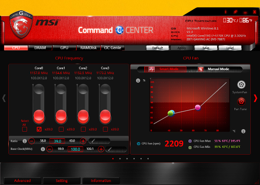This screenshot has width=260, height=185.
Task: Increase Base Clock with the plus button
Action: (101, 149)
